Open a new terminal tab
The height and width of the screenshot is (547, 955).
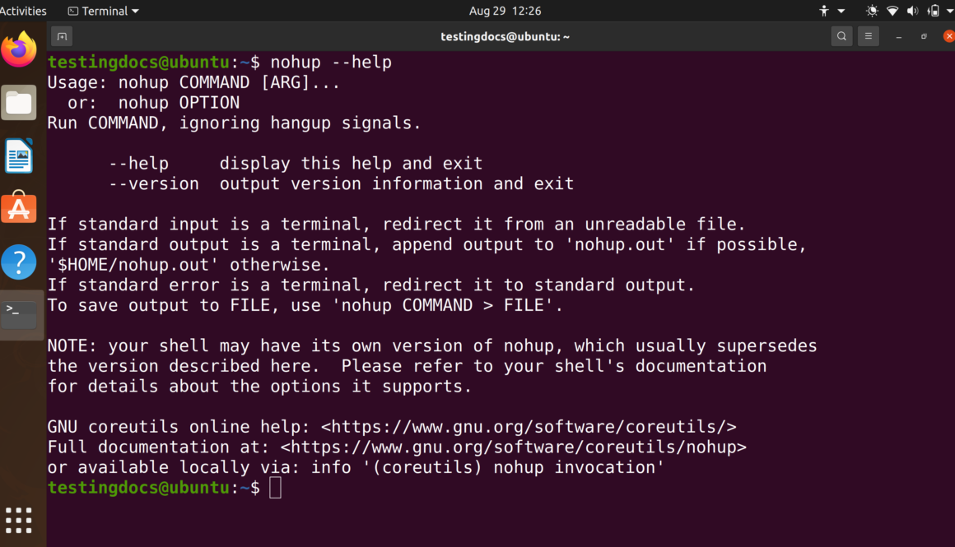pos(62,36)
